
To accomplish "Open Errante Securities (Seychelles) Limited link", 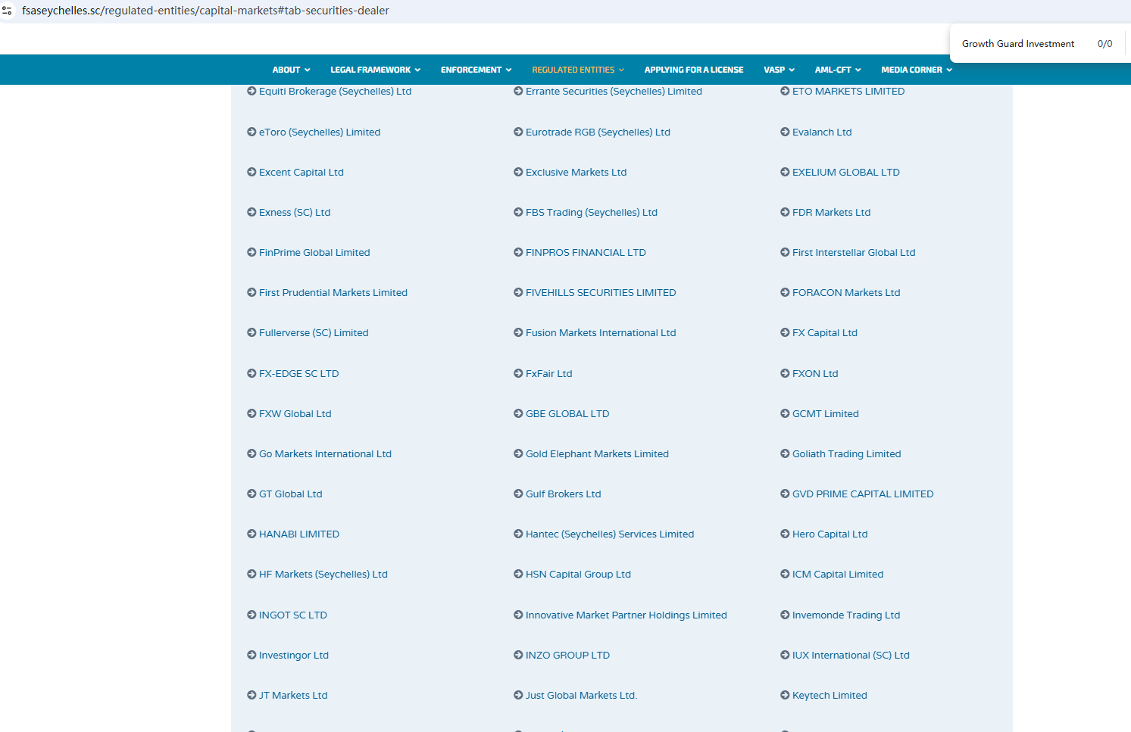I will pyautogui.click(x=614, y=91).
